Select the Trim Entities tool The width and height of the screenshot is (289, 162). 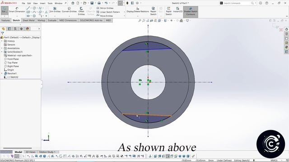click(55, 10)
